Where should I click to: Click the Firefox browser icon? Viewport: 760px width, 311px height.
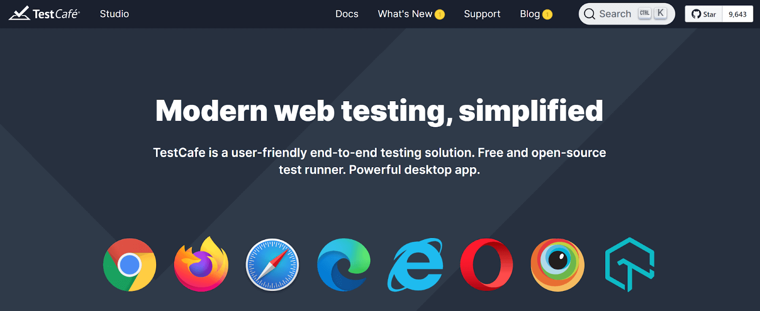click(x=201, y=264)
